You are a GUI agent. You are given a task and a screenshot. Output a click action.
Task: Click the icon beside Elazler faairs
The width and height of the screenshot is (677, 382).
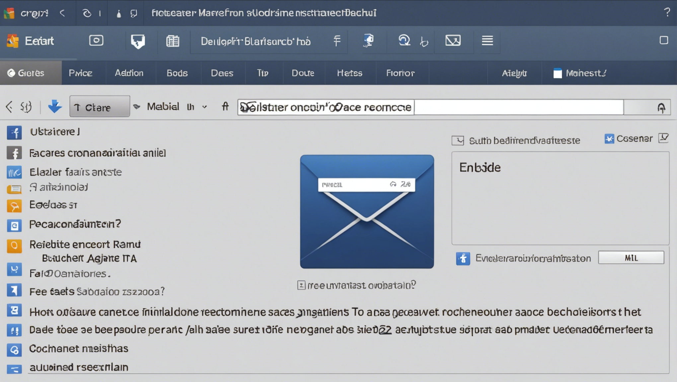click(x=14, y=172)
